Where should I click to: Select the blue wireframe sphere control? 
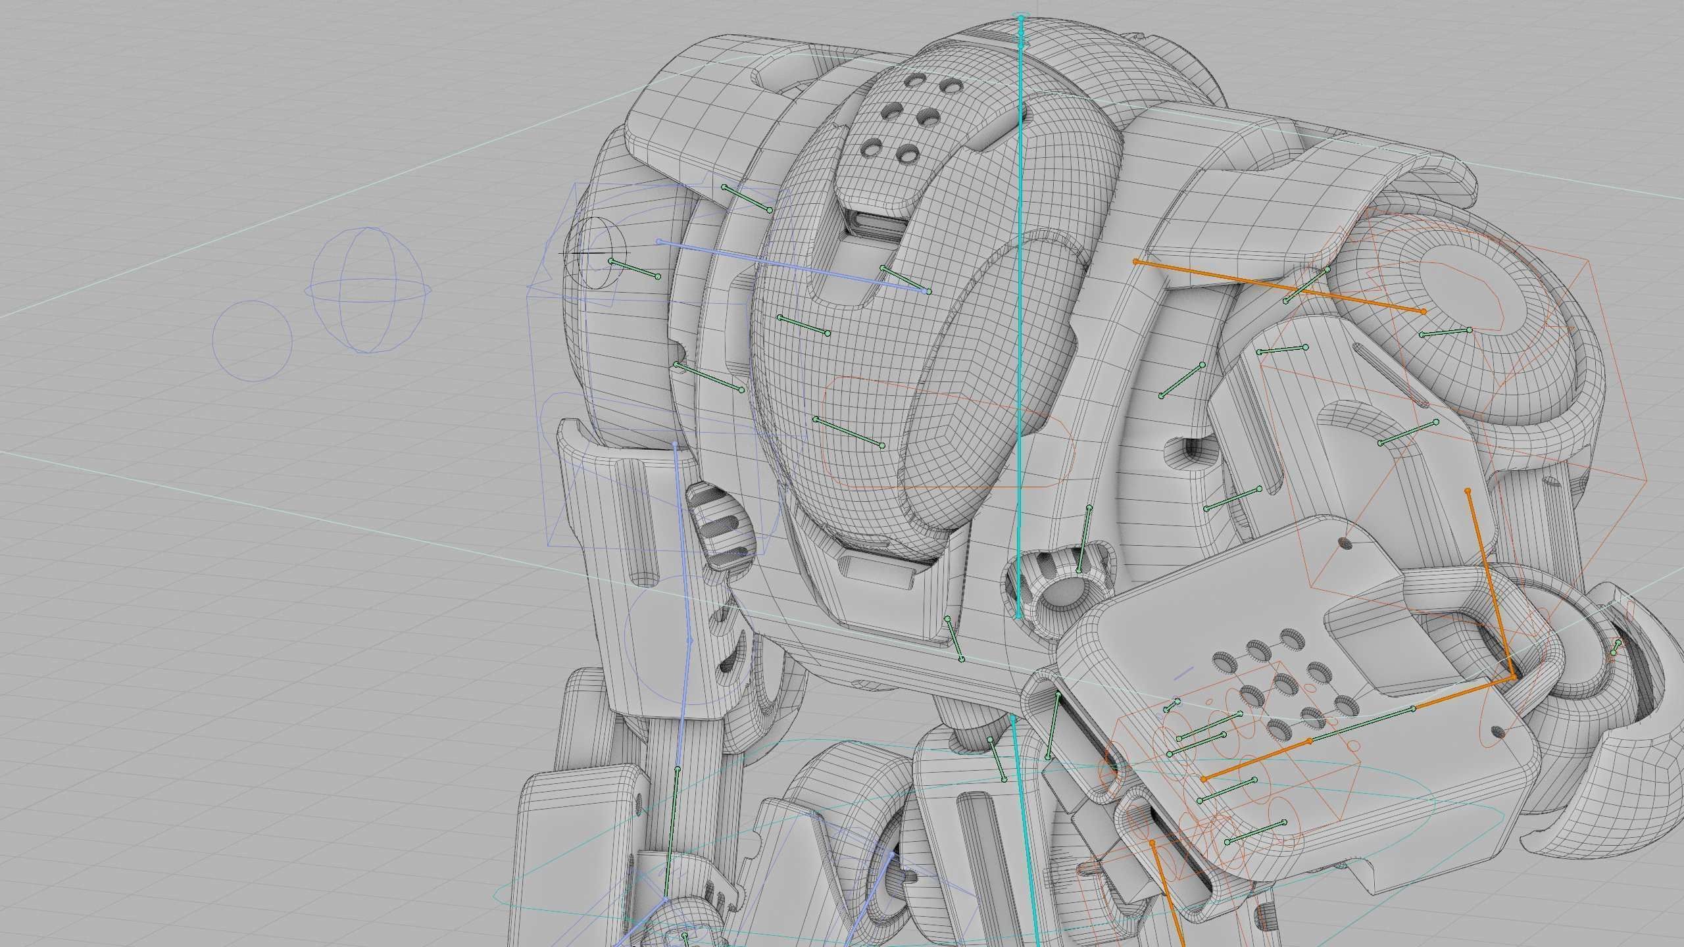coord(368,290)
